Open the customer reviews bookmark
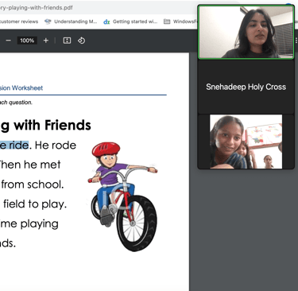The image size is (298, 291). click(x=19, y=21)
